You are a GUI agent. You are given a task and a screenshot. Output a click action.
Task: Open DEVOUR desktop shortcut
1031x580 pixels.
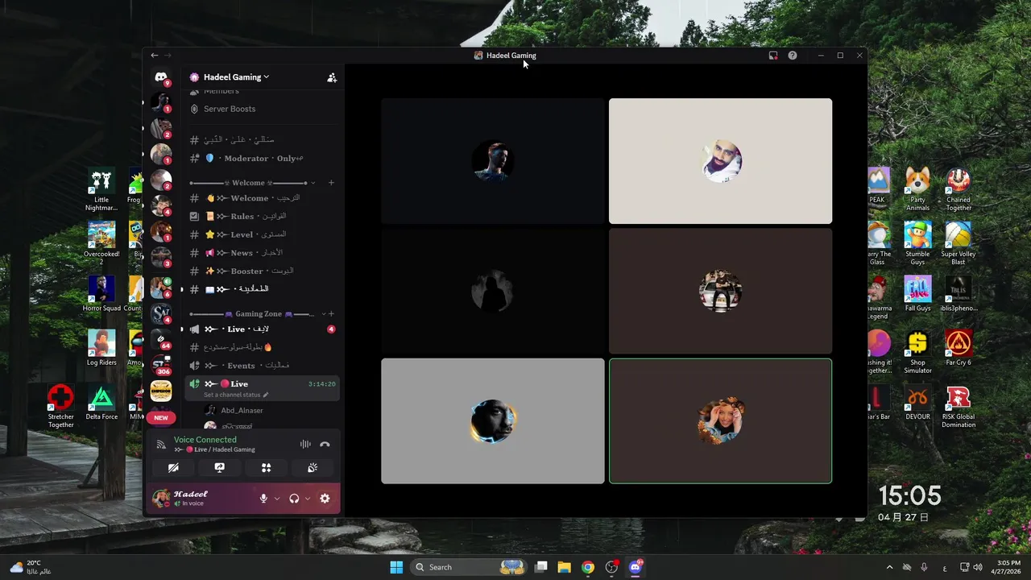coord(917,403)
